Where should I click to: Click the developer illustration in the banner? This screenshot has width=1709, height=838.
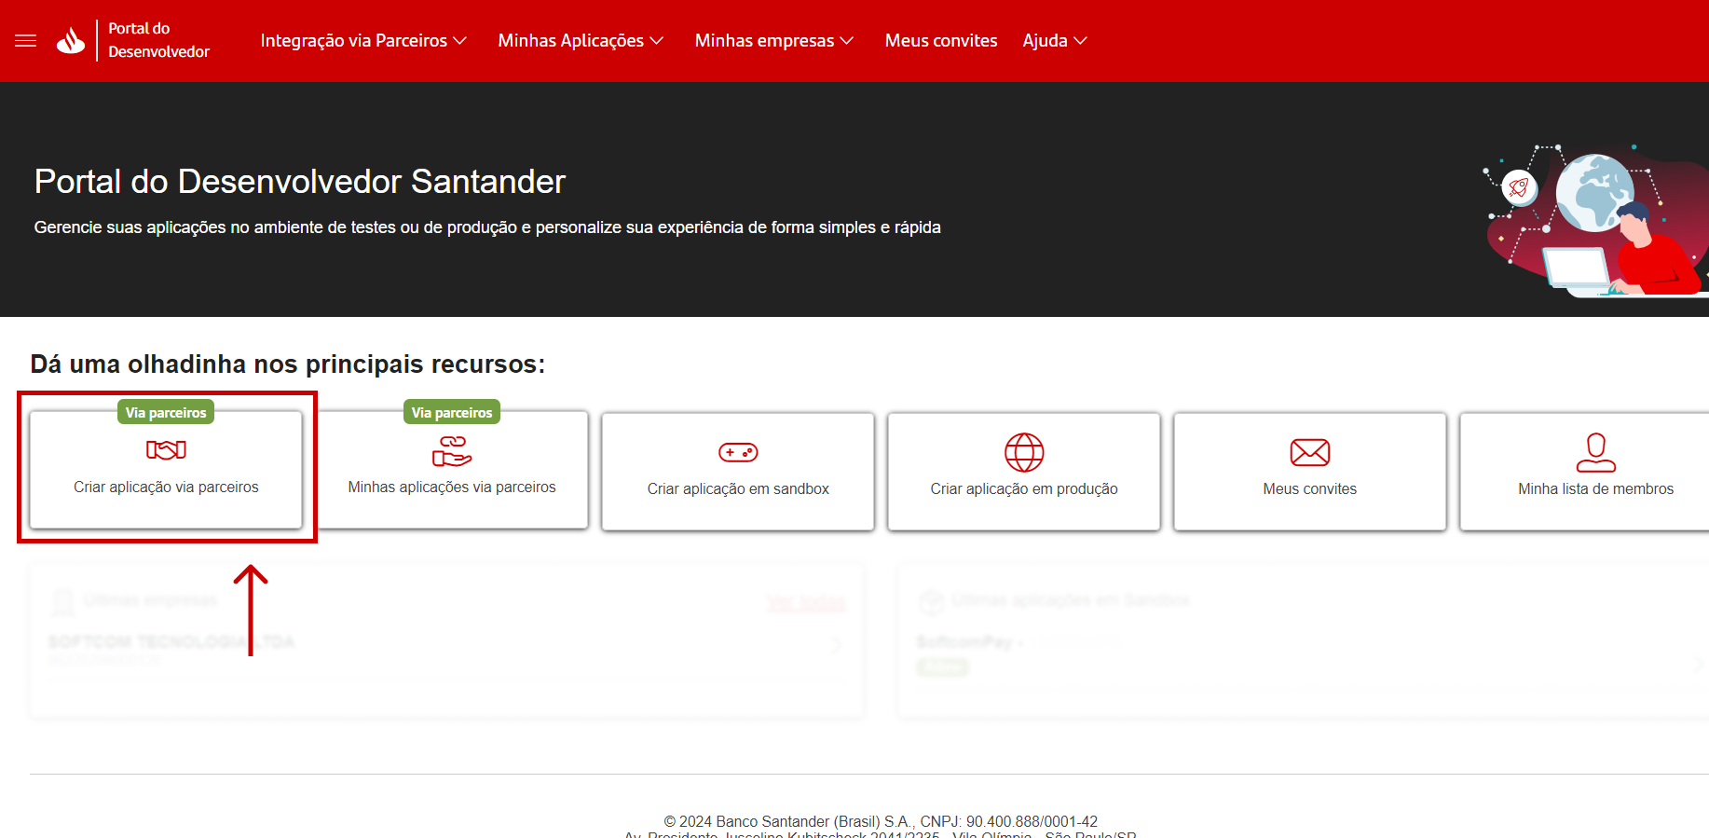coord(1595,222)
